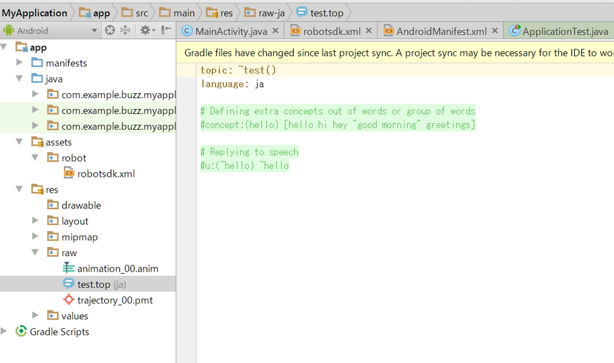Expand the manifests folder arrow
Viewport: 614px width, 363px height.
pos(20,63)
